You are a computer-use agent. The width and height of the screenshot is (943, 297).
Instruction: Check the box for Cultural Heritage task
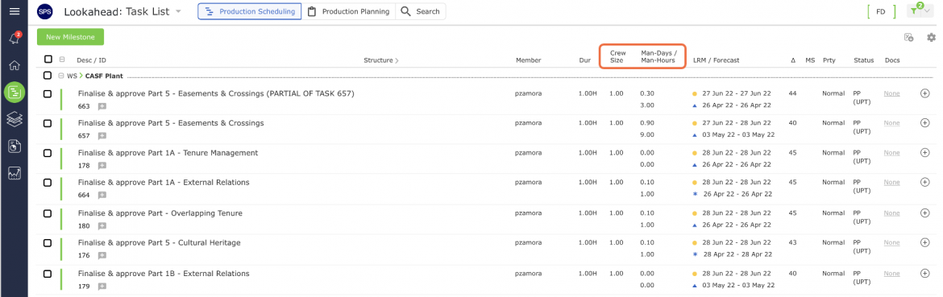tap(48, 243)
